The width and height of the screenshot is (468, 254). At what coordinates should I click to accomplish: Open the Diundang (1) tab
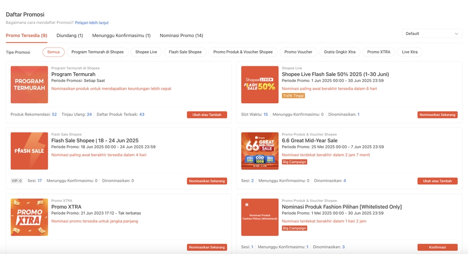[70, 35]
